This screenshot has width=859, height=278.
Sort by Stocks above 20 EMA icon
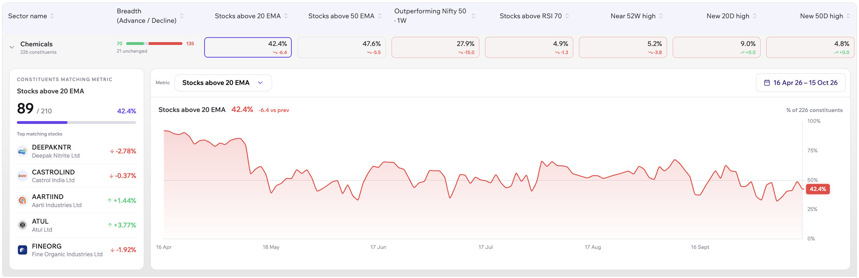point(286,16)
